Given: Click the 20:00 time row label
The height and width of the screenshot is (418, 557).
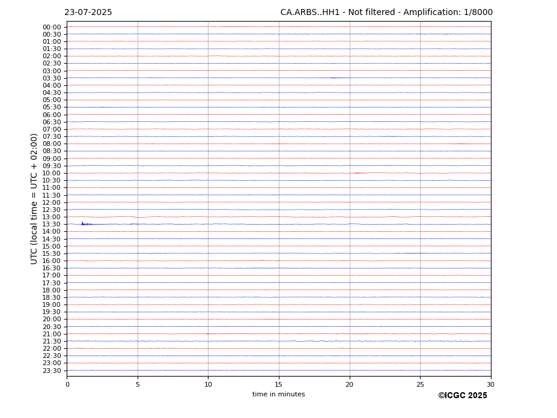Looking at the screenshot, I should tap(52, 320).
